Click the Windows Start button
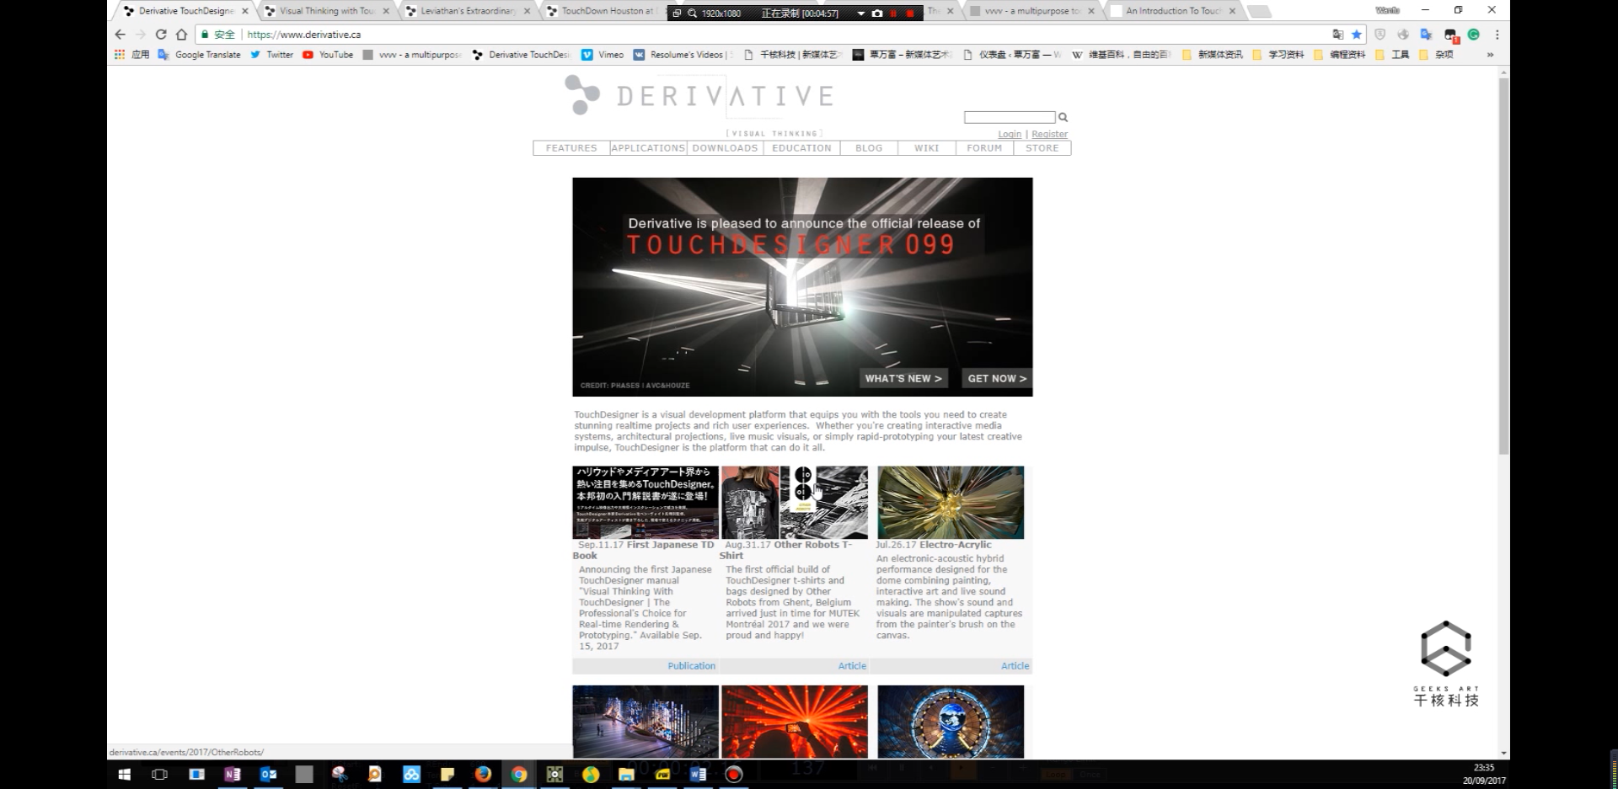Viewport: 1618px width, 789px height. (x=124, y=774)
